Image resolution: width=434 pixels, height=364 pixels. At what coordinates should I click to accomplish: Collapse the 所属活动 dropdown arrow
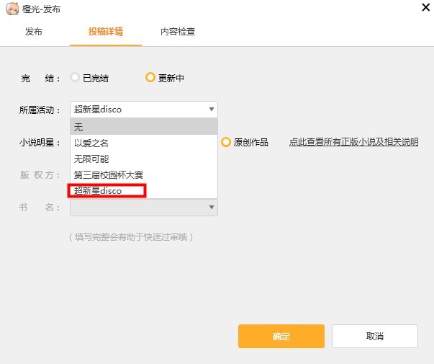click(211, 110)
